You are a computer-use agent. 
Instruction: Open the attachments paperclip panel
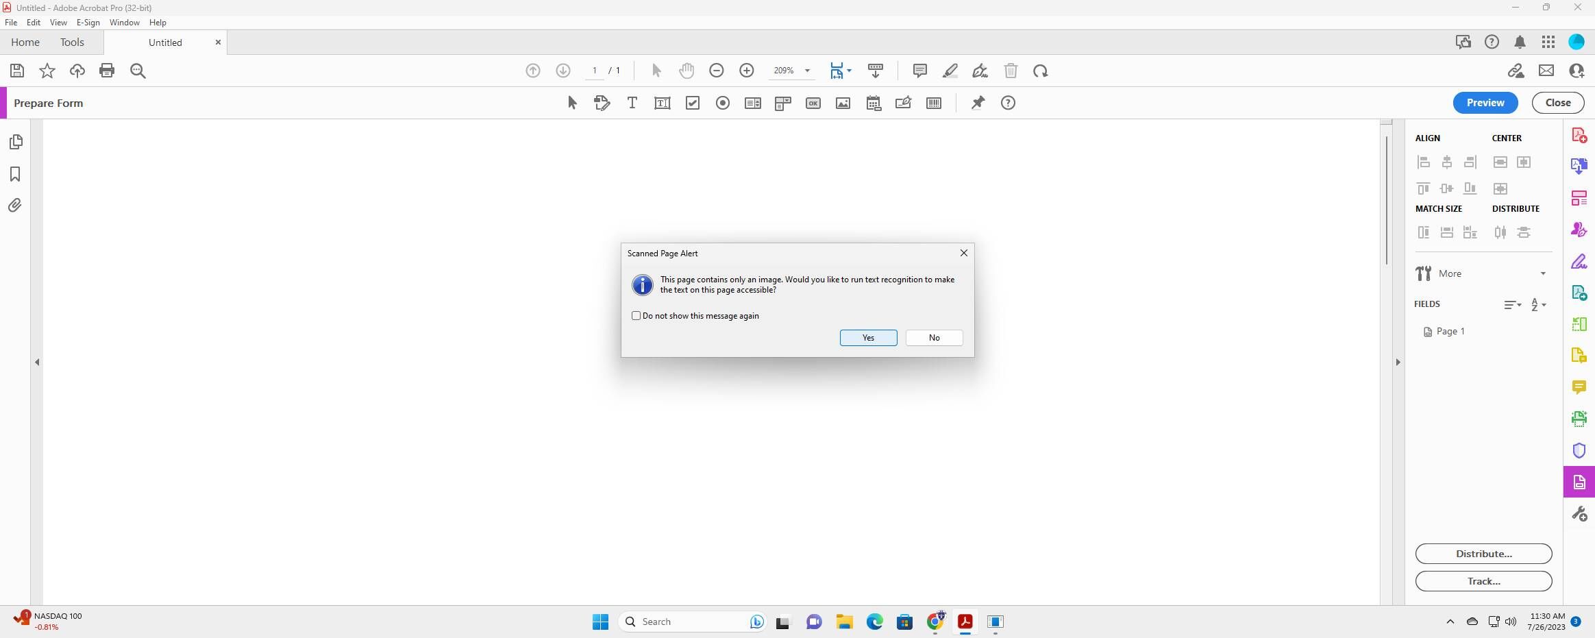15,206
